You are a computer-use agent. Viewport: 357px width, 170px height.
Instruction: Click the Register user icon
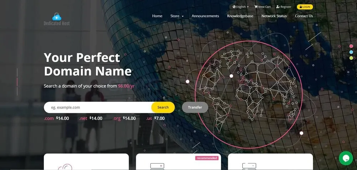278,7
